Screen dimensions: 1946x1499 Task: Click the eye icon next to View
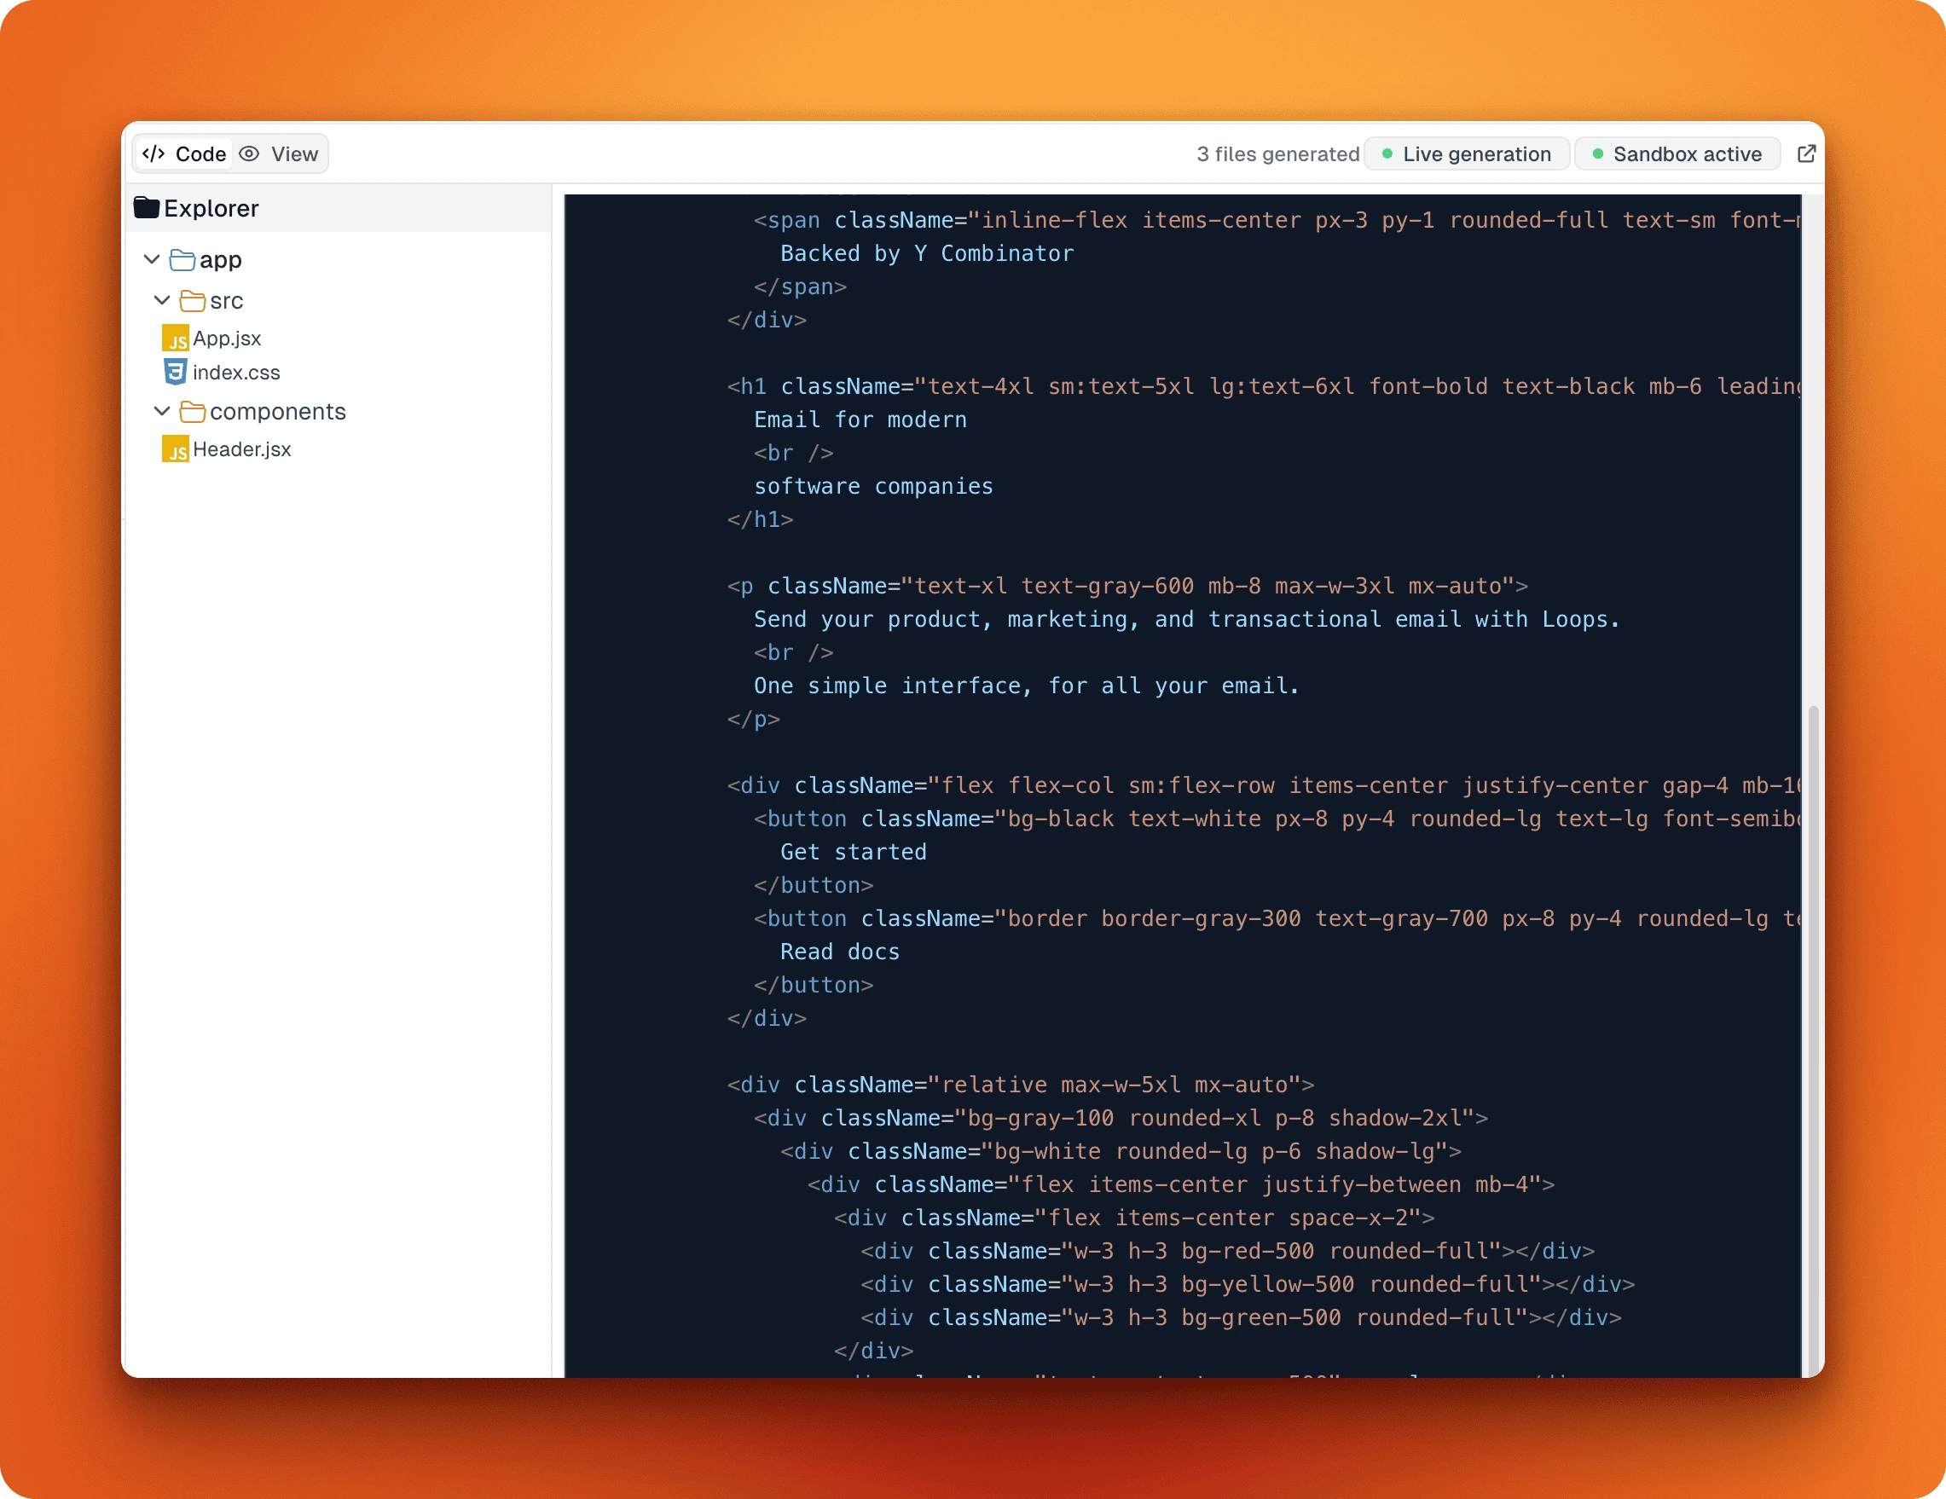tap(251, 153)
